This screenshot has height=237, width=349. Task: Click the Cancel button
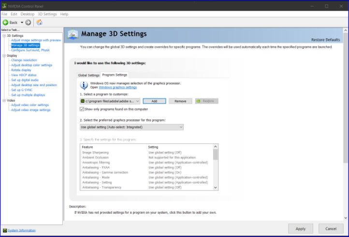[331, 229]
